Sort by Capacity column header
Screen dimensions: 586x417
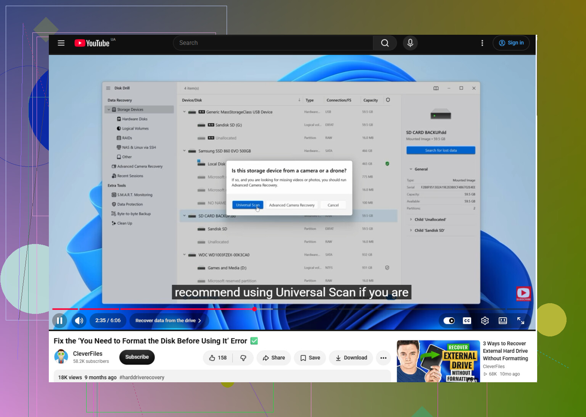370,100
